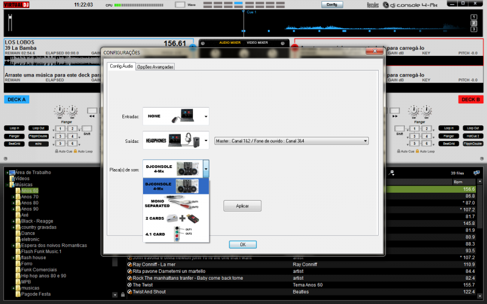Click the Config button in top bar

[x=332, y=5]
